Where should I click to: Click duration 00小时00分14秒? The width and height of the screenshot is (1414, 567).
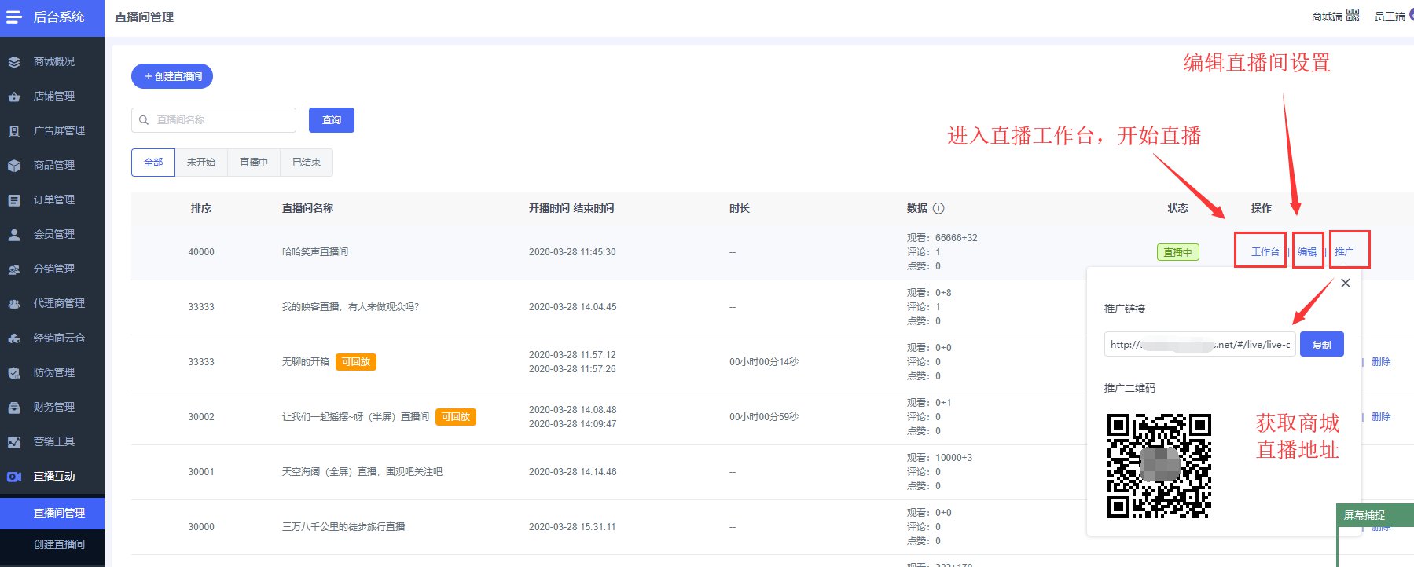click(x=764, y=362)
